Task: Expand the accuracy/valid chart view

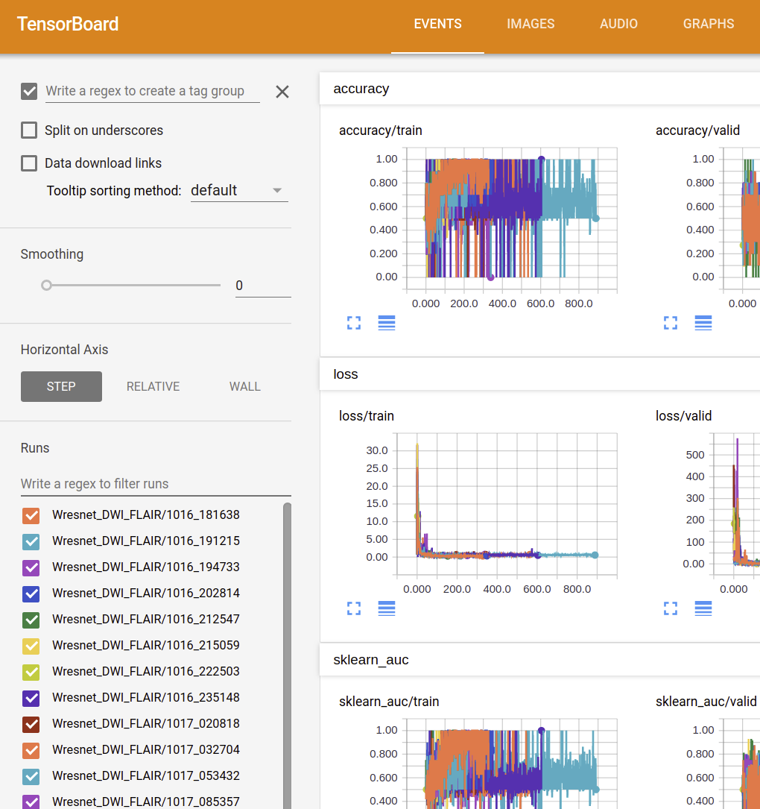Action: click(670, 323)
